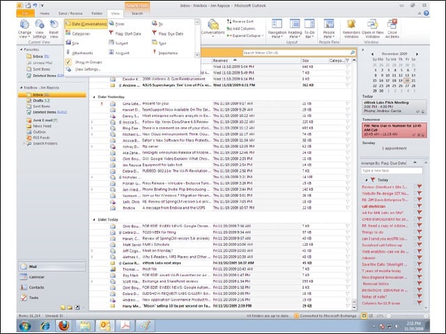This screenshot has width=446, height=334.
Task: Arrange messages by Flag: Start Date
Action: pyautogui.click(x=125, y=33)
